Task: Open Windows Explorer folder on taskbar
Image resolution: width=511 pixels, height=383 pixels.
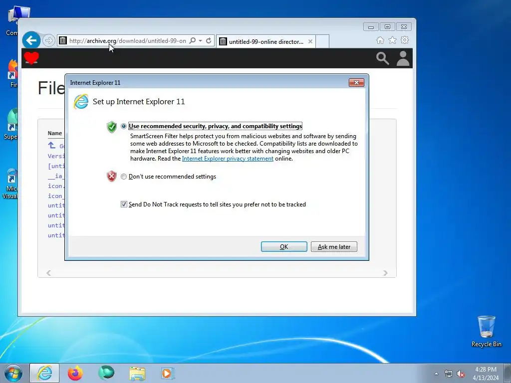Action: [137, 374]
